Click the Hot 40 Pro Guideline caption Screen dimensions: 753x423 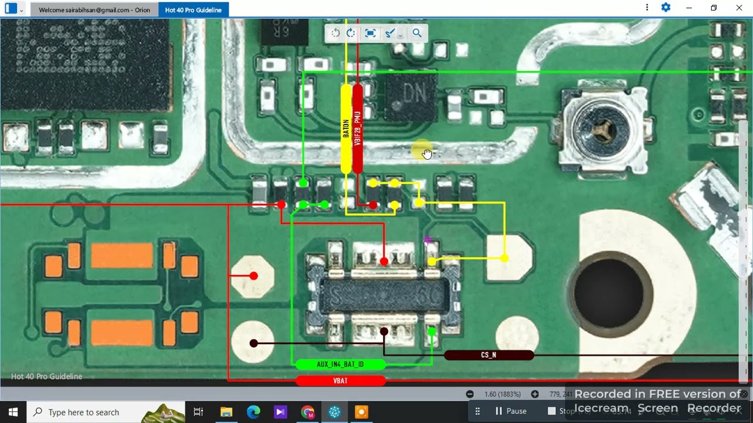46,377
